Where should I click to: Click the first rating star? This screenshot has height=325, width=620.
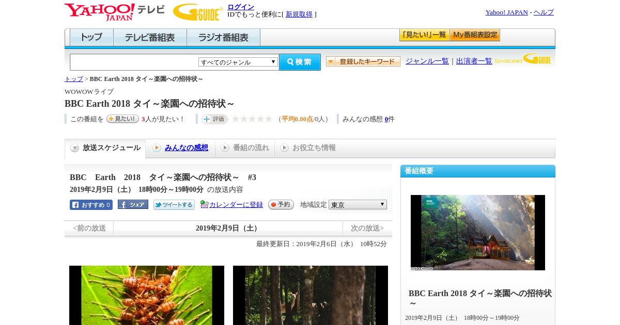[x=236, y=119]
